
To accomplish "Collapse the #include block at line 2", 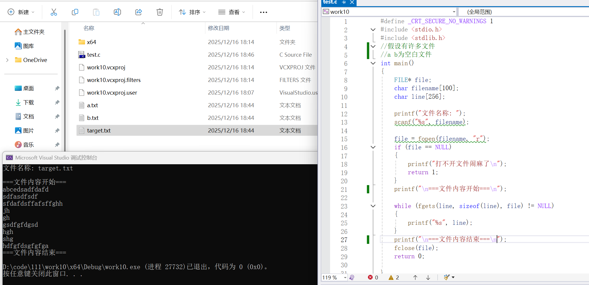I will [x=373, y=30].
